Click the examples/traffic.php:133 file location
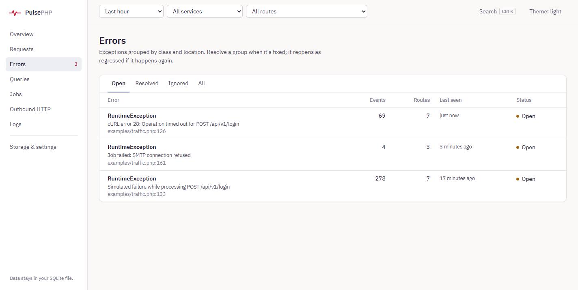578x290 pixels. (x=137, y=194)
